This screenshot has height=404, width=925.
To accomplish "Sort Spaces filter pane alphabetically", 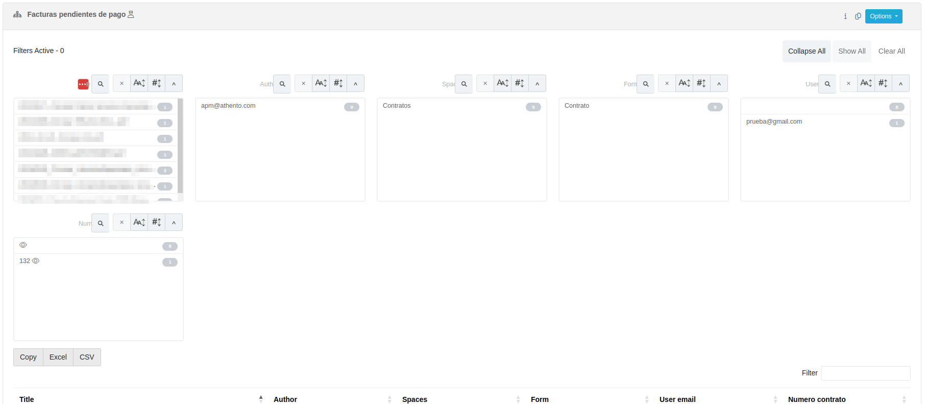I will pyautogui.click(x=502, y=83).
